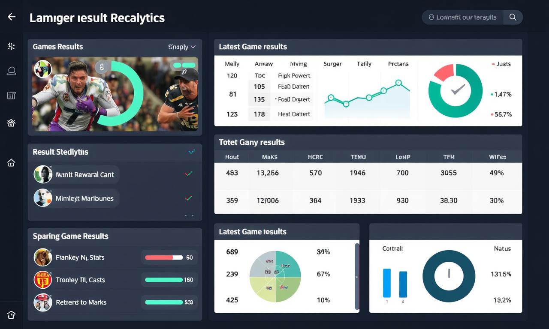This screenshot has width=549, height=329.
Task: Click the bottom-left home icon
Action: click(x=12, y=315)
